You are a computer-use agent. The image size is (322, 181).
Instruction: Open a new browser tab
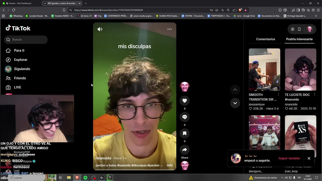[x=86, y=3]
